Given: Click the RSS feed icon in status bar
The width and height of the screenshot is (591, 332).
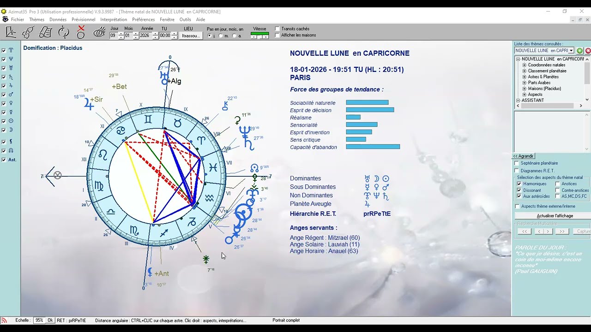Looking at the screenshot, I should pos(4,320).
